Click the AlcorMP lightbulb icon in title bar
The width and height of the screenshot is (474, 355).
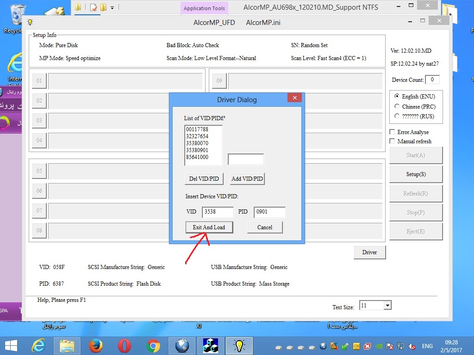(30, 22)
